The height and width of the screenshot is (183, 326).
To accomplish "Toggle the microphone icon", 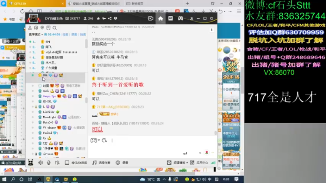I will (48, 163).
